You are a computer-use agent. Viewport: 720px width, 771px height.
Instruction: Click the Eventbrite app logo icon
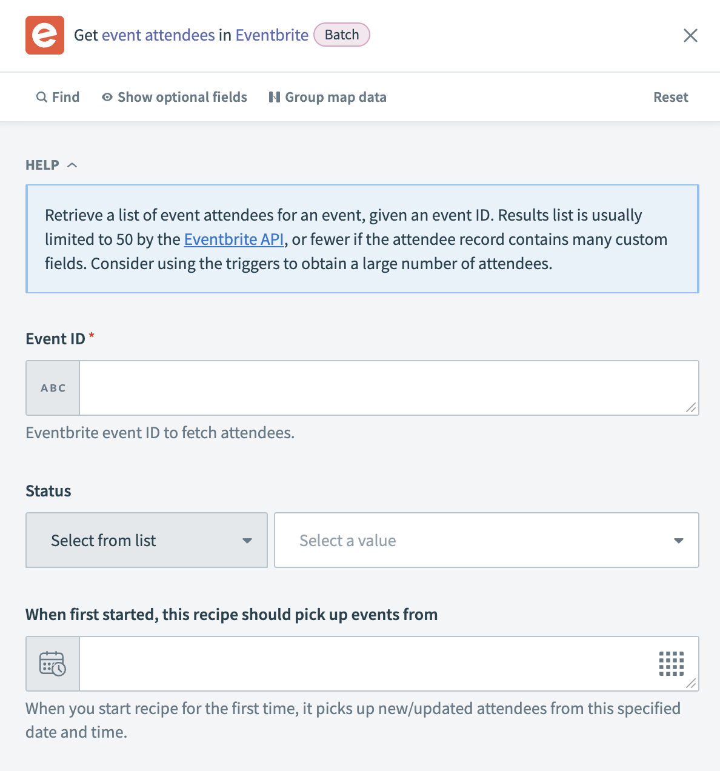[44, 35]
